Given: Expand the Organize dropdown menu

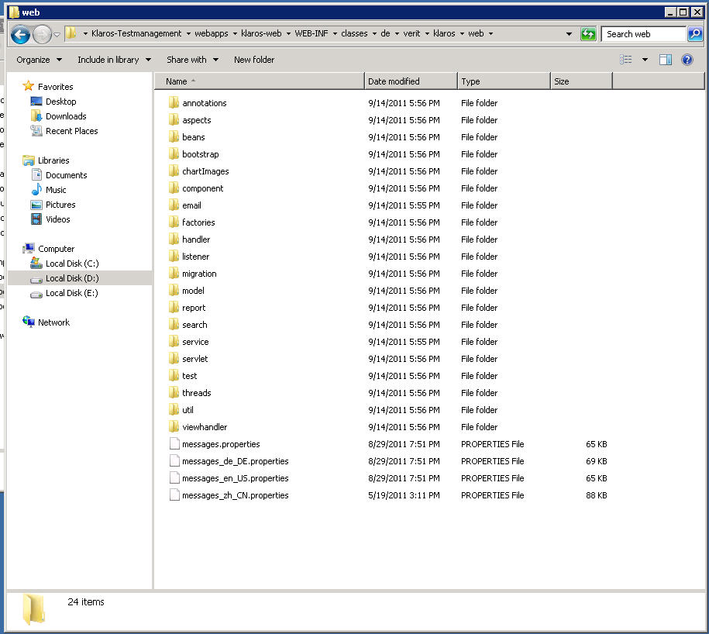Looking at the screenshot, I should point(38,60).
